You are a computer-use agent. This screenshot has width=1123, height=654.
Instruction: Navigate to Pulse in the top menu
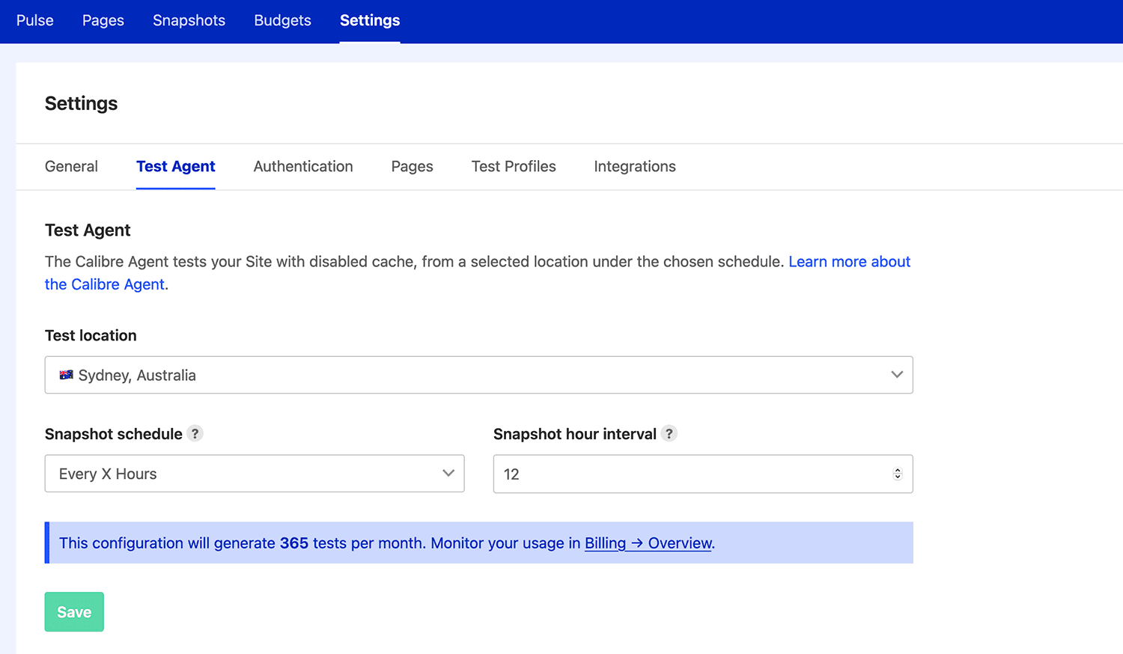[x=34, y=20]
